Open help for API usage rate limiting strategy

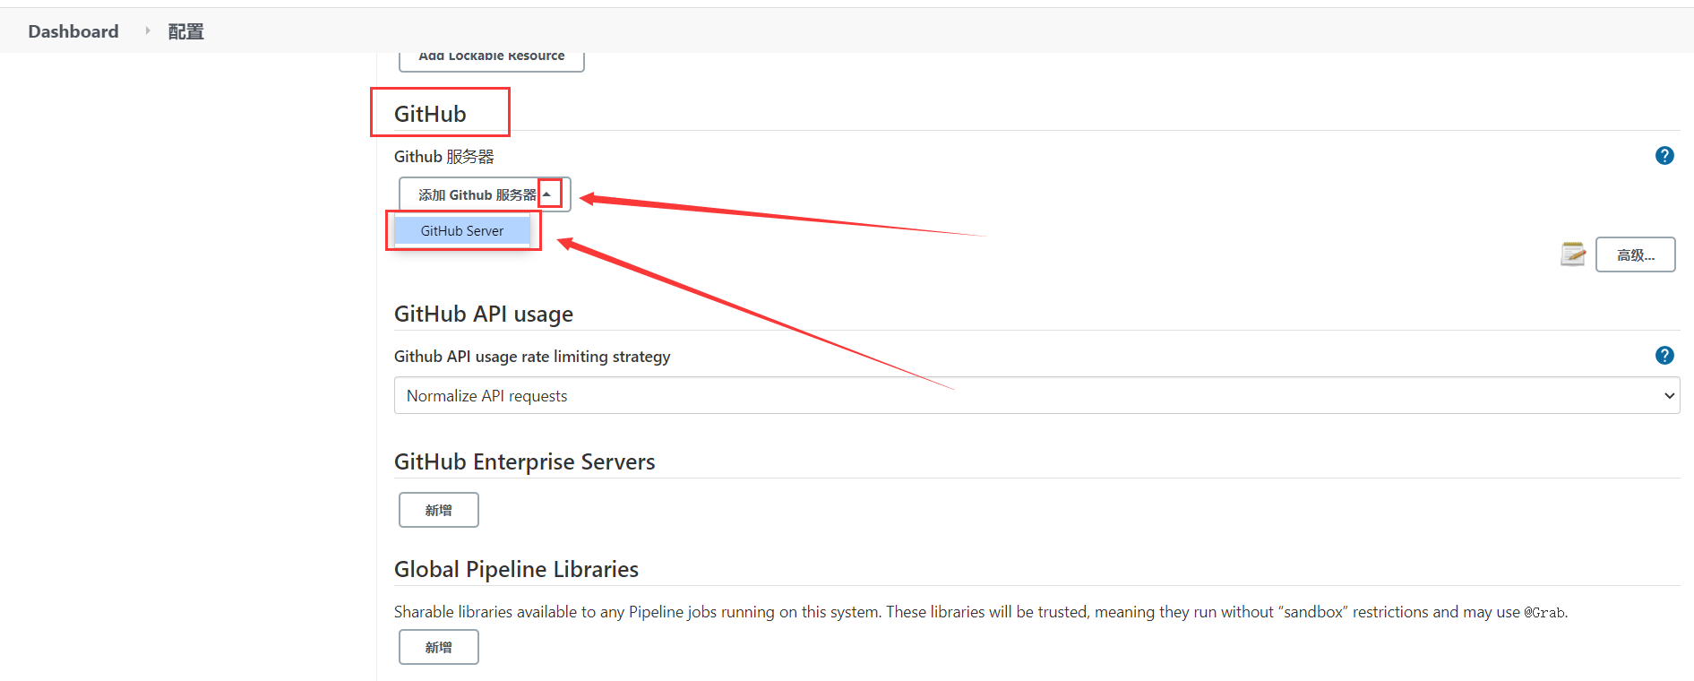(x=1664, y=356)
